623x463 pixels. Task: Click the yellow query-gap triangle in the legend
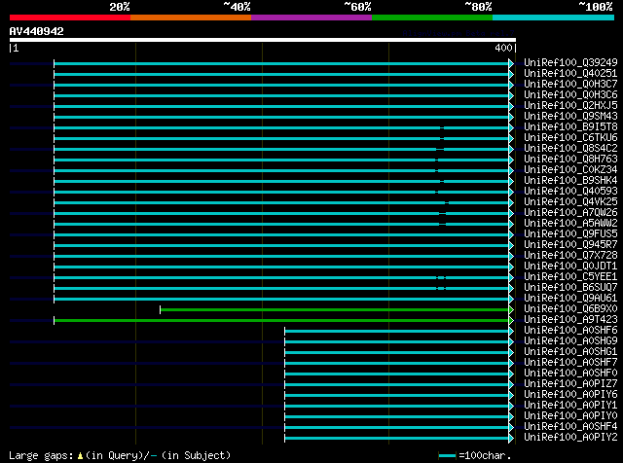80,456
